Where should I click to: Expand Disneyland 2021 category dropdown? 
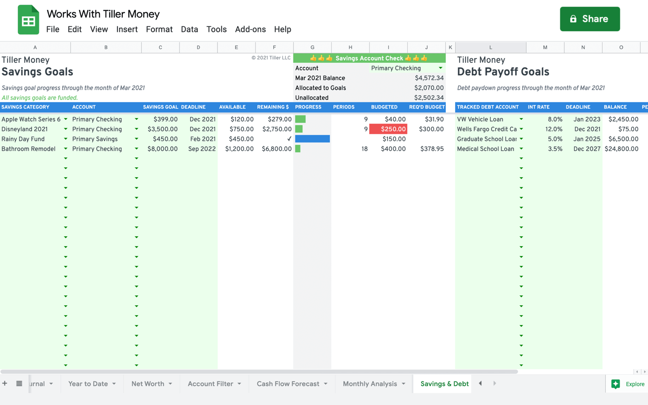point(66,129)
